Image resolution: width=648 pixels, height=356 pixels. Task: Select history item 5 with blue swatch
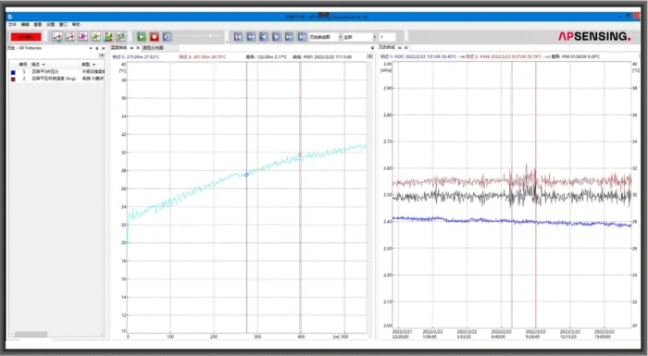(57, 72)
